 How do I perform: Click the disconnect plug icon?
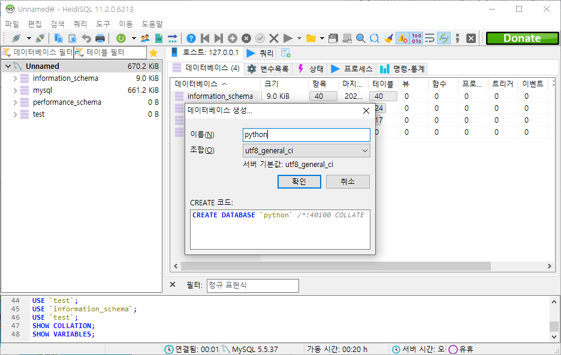[40, 38]
